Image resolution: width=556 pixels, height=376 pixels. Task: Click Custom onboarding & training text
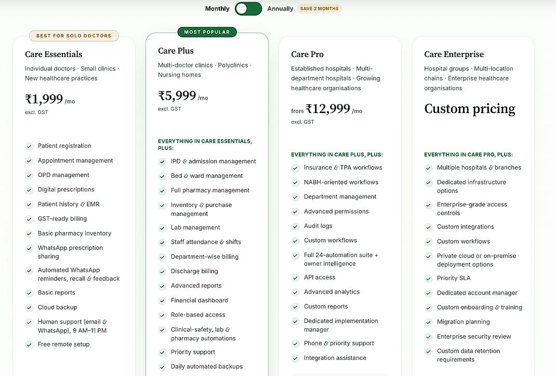[480, 308]
